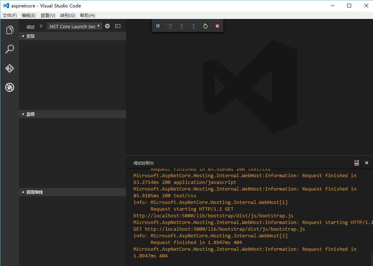This screenshot has height=266, width=373.
Task: Click 'Request finished in 1.8947ms 404' line
Action: pos(196,243)
